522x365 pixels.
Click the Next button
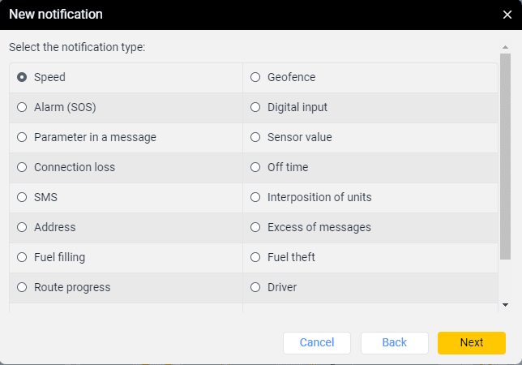click(471, 342)
